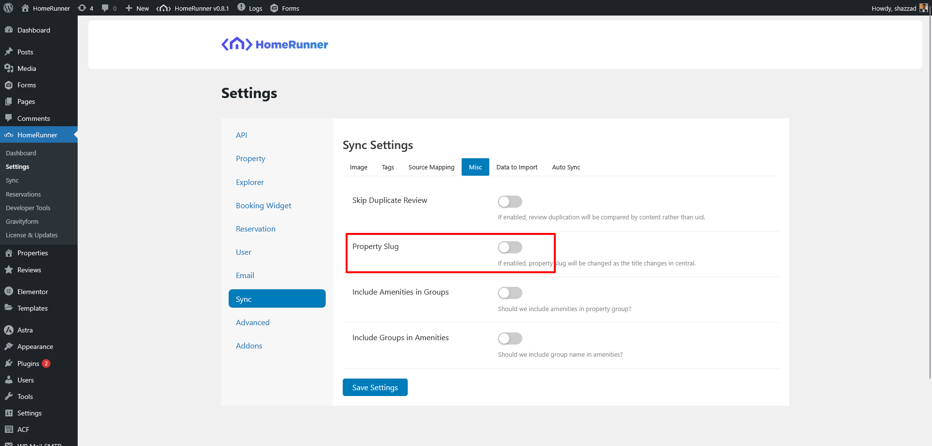The height and width of the screenshot is (446, 932).
Task: Switch to the Auto Sync tab
Action: [x=566, y=167]
